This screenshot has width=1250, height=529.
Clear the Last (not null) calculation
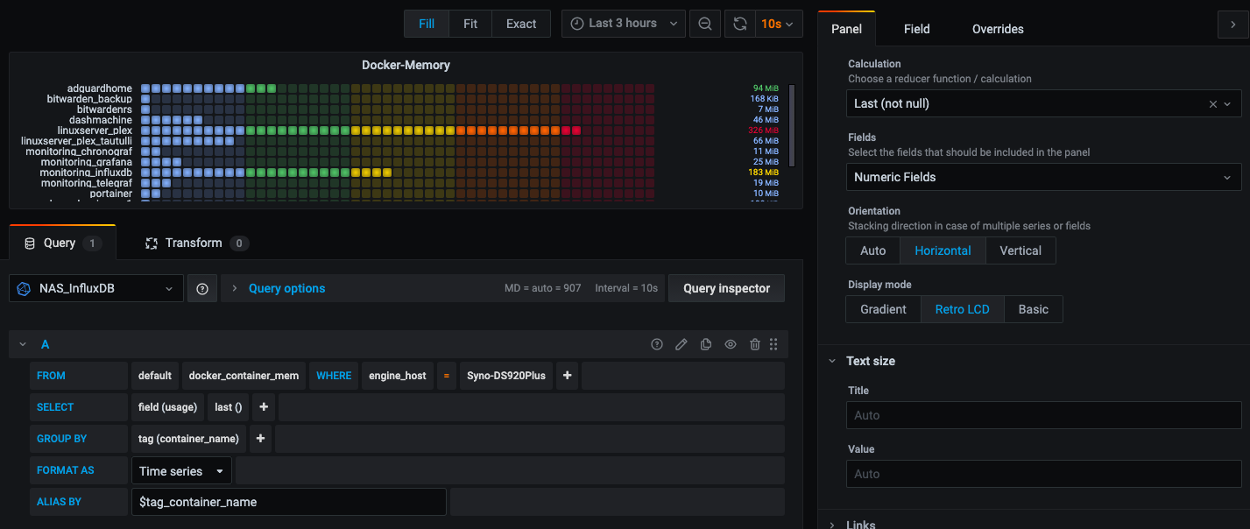click(x=1212, y=103)
